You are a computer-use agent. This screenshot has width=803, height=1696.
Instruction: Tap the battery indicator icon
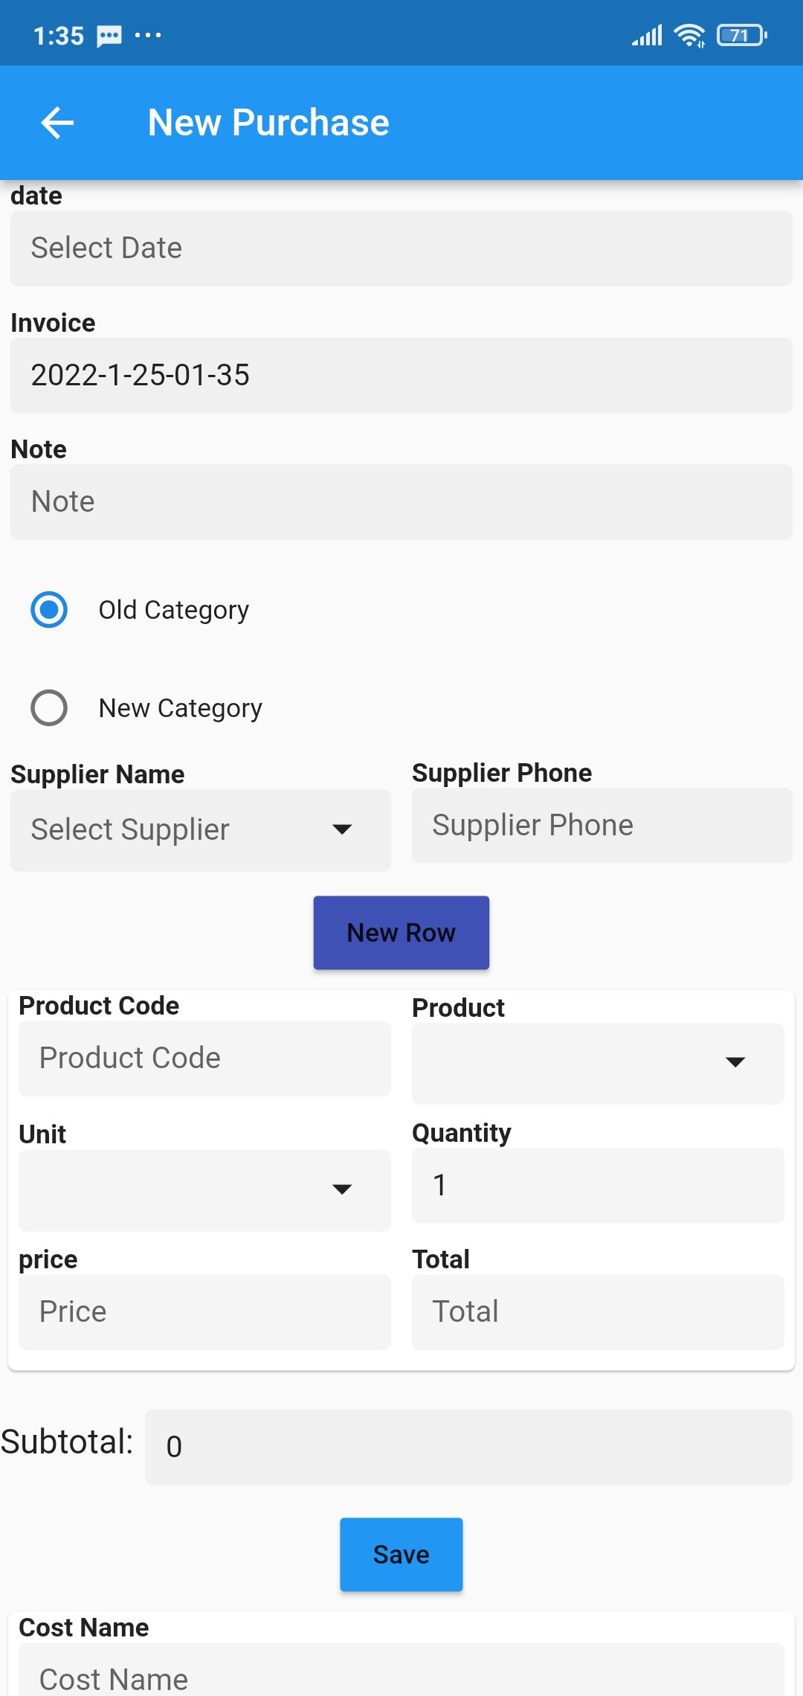tap(741, 35)
